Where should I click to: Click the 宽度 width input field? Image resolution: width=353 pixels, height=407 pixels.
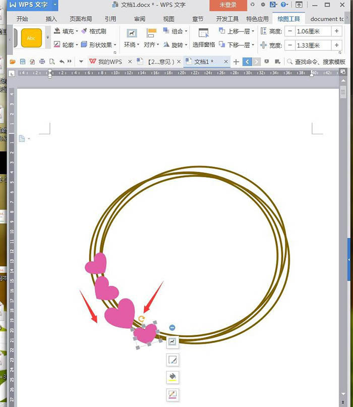coord(313,45)
